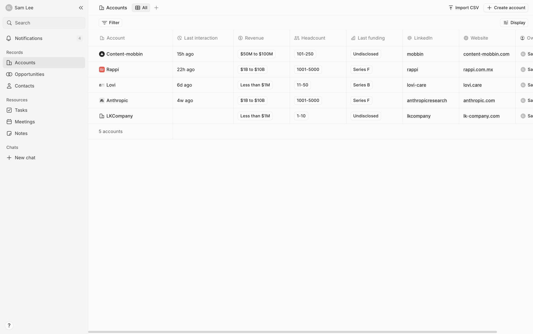
Task: Click the Website column globe icon
Action: click(x=466, y=38)
